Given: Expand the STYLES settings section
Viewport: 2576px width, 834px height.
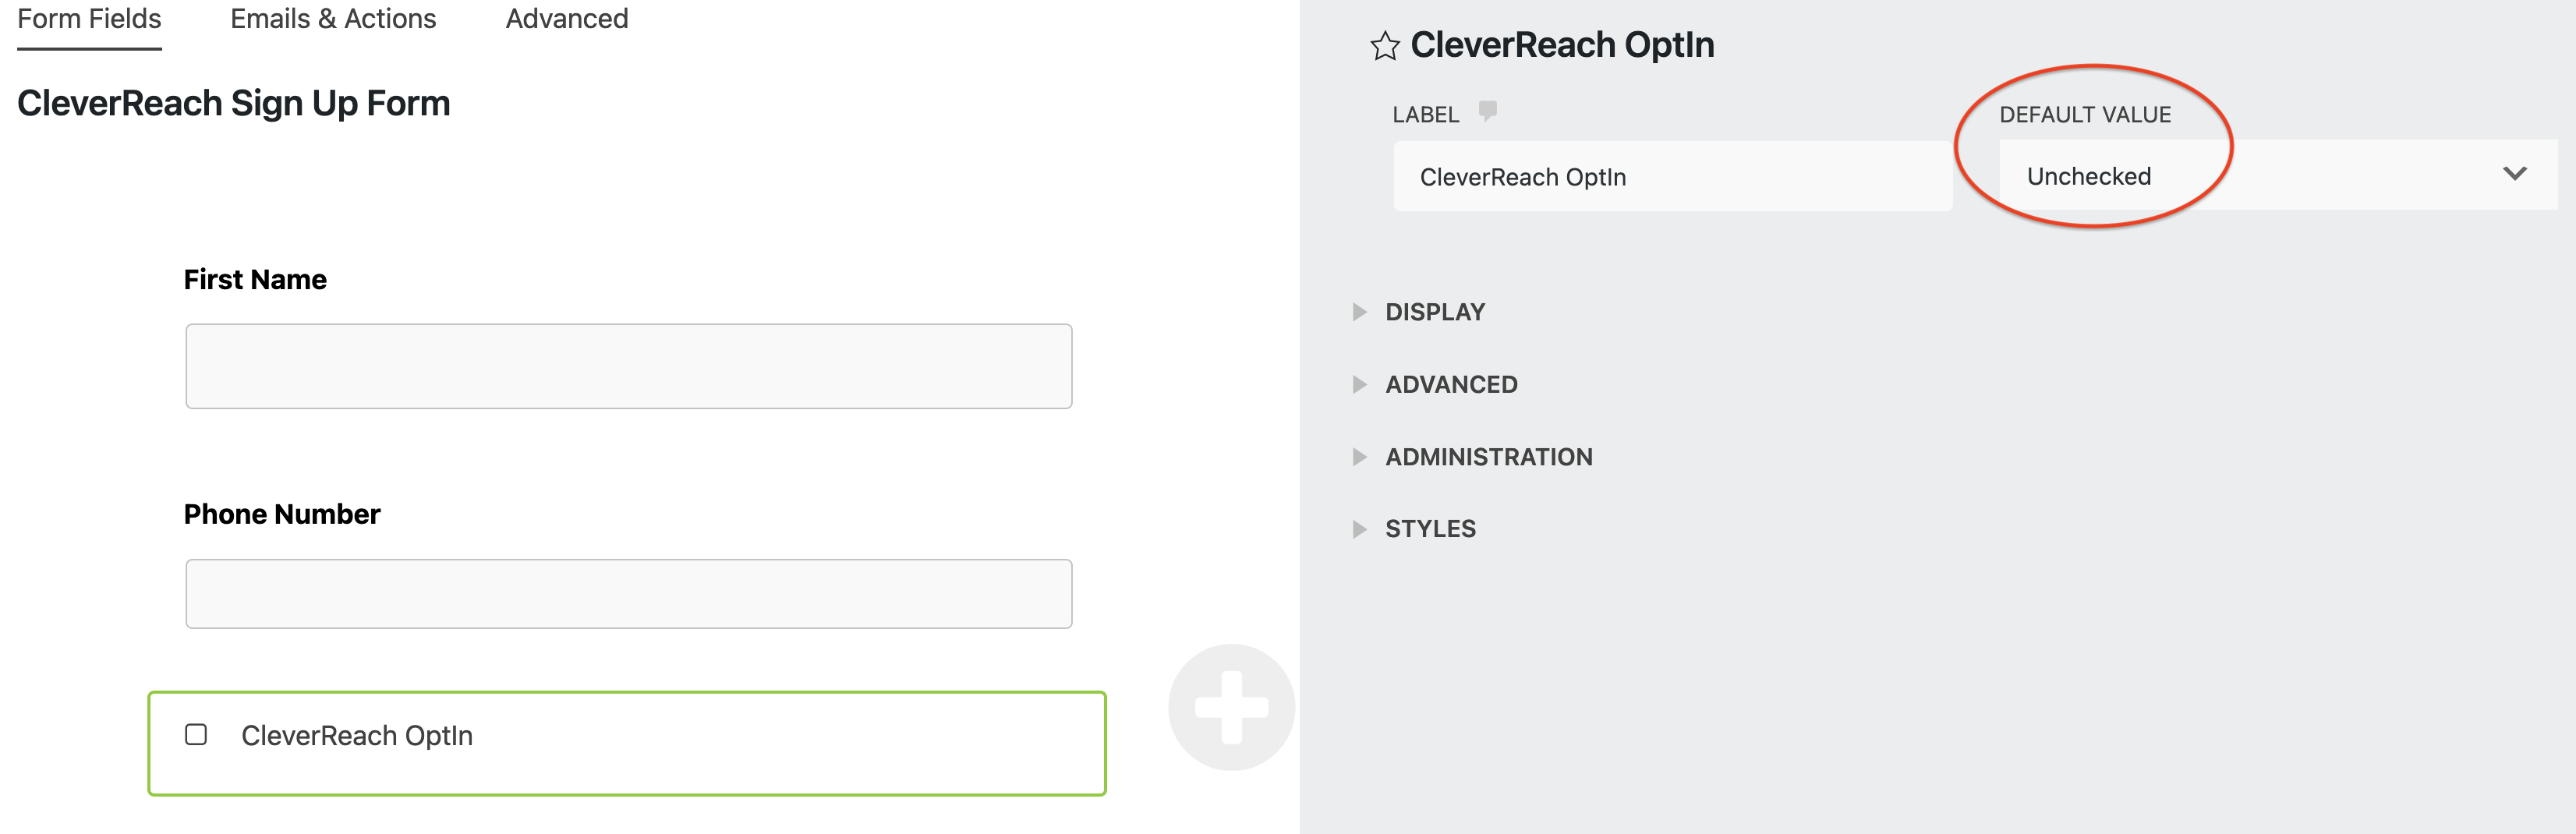Looking at the screenshot, I should [x=1430, y=528].
